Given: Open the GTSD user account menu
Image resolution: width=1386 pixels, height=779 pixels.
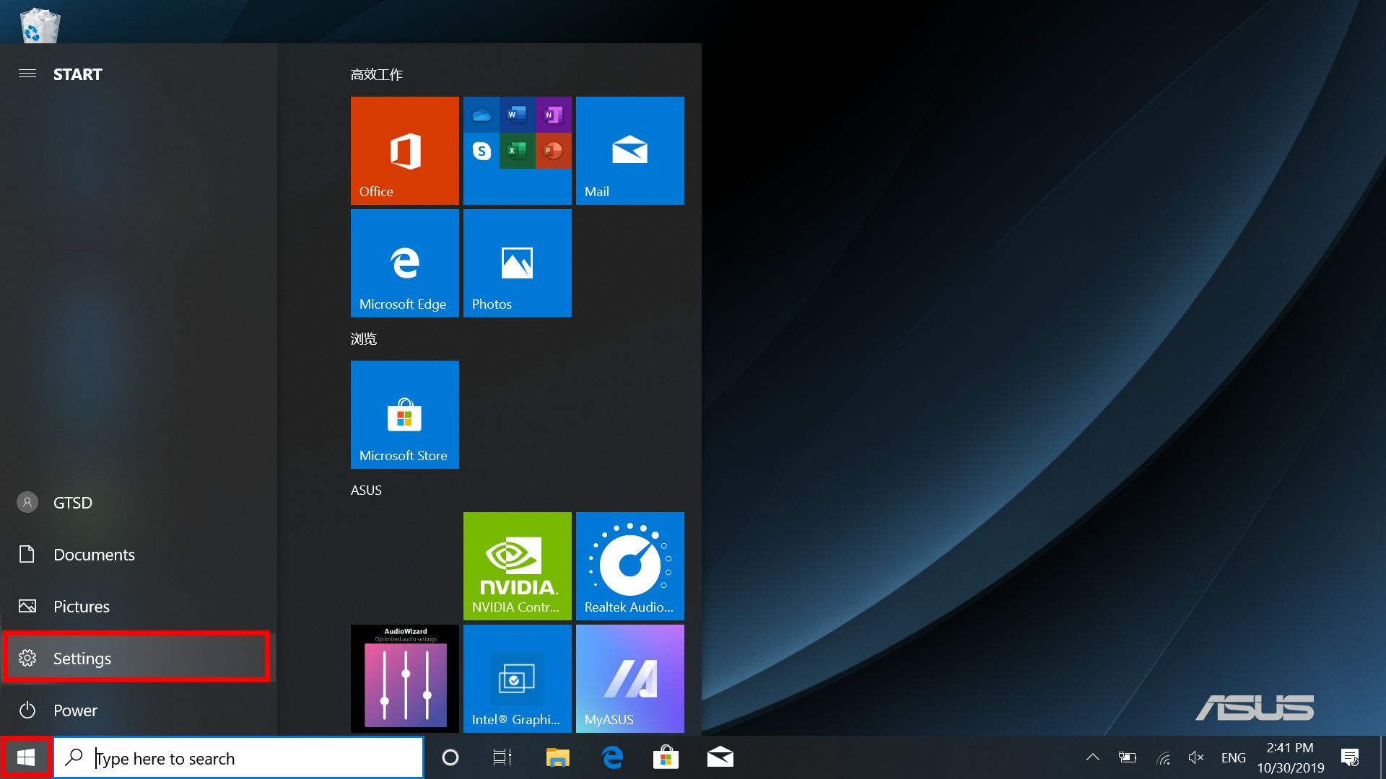Looking at the screenshot, I should (137, 503).
